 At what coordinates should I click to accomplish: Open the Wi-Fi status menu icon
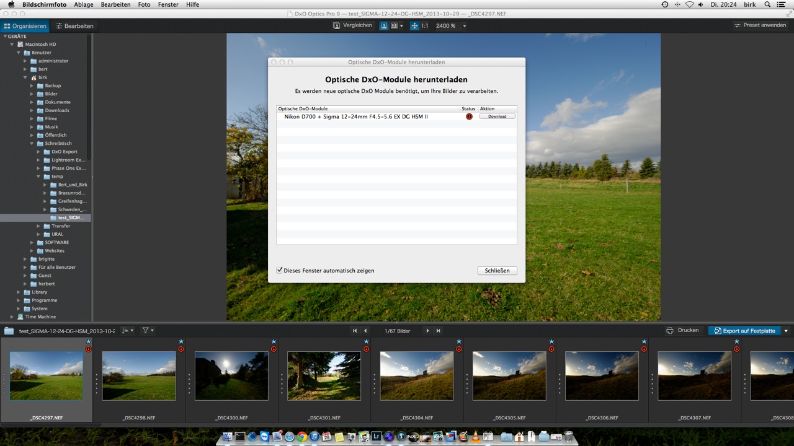point(689,4)
